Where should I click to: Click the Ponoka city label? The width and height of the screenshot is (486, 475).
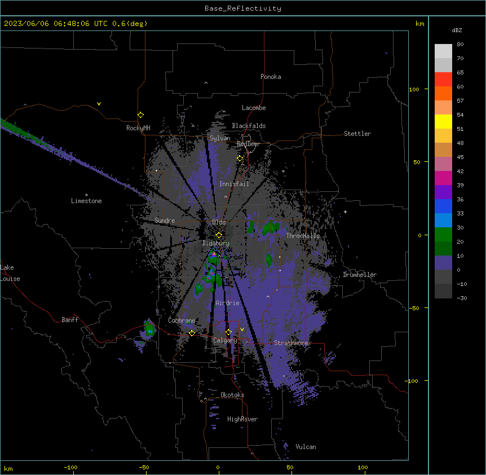click(x=271, y=77)
